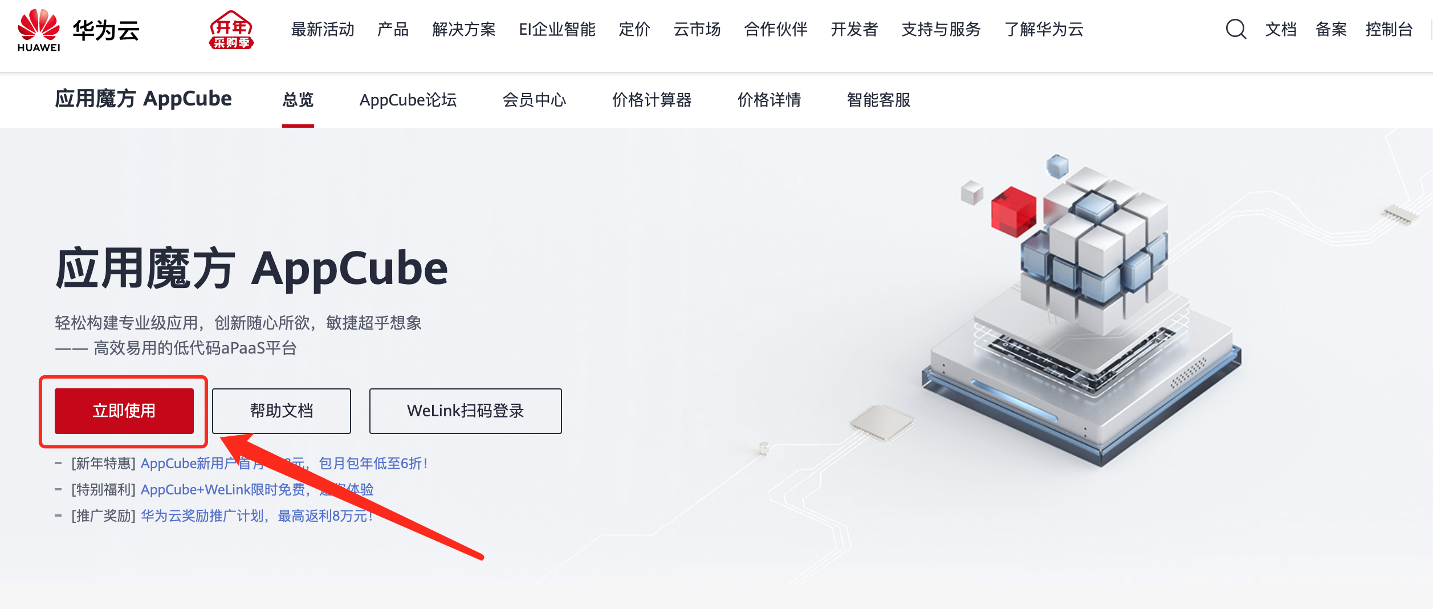
Task: Switch to the AppCube论坛 tab
Action: (x=408, y=100)
